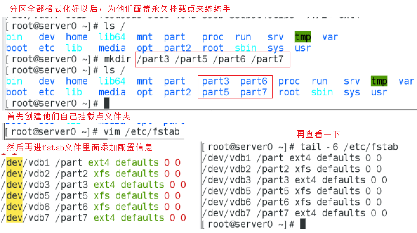Click green defaults on the vim /dev/vdb3 line

[142, 185]
